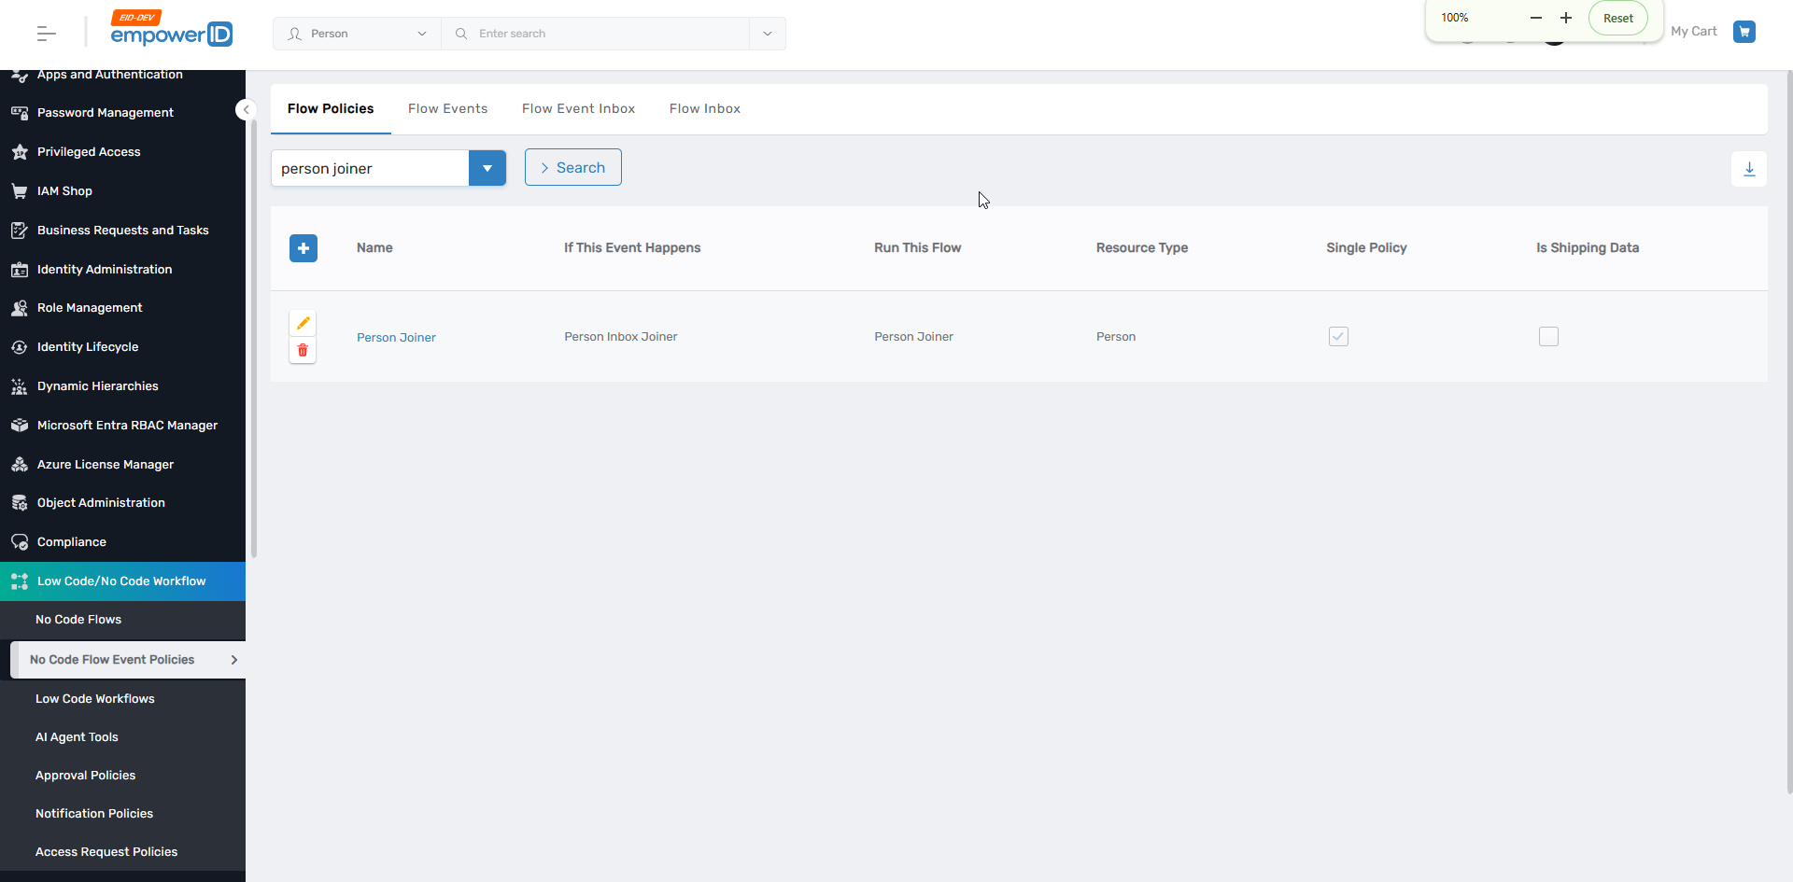Sort by the Single Policy column header
The height and width of the screenshot is (882, 1793).
(1366, 248)
